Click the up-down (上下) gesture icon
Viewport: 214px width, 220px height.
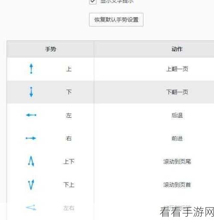point(31,161)
